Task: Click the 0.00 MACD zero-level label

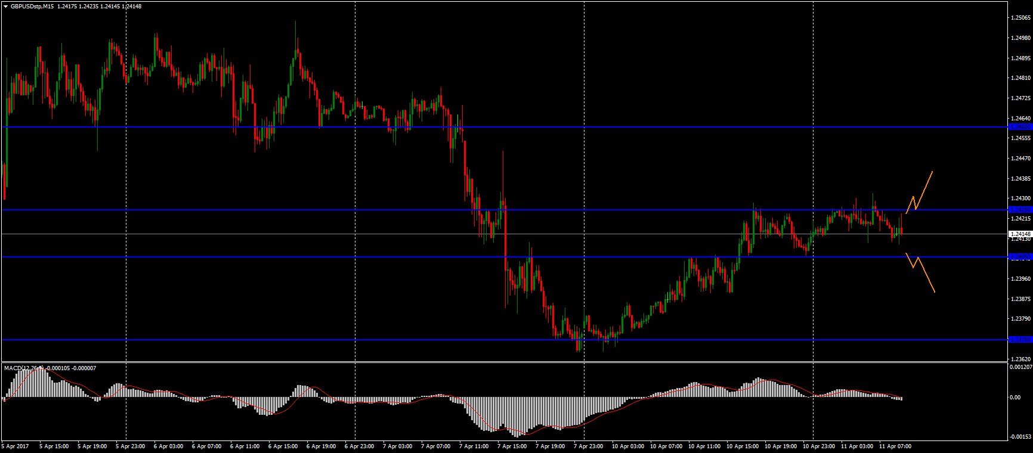Action: [x=1015, y=398]
